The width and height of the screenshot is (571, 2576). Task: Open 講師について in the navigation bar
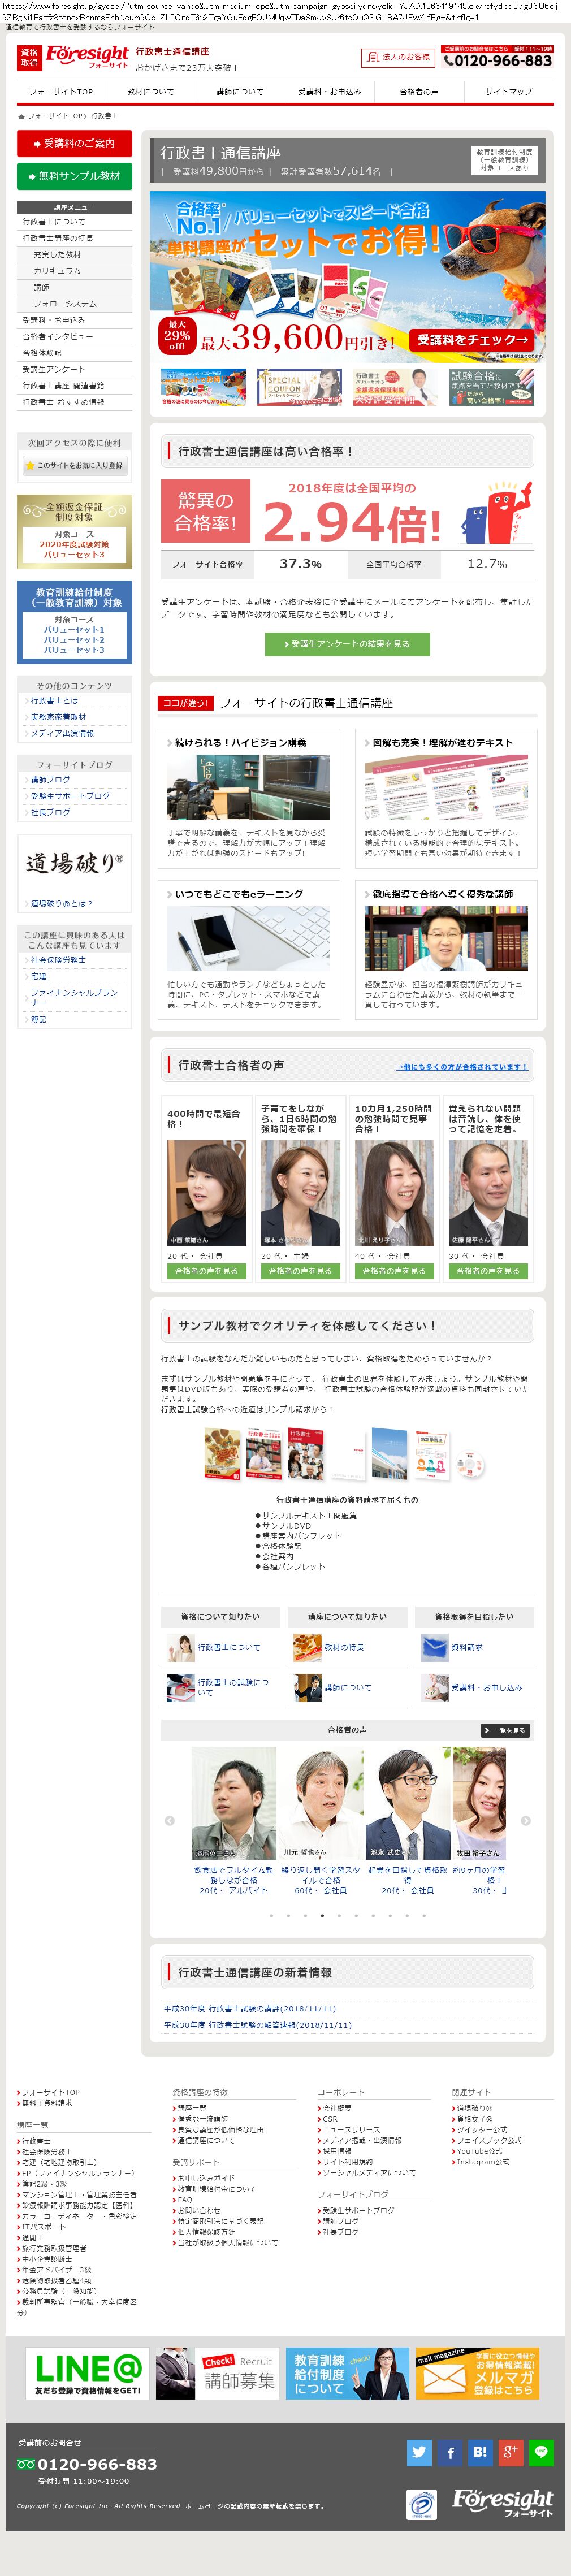pyautogui.click(x=240, y=91)
